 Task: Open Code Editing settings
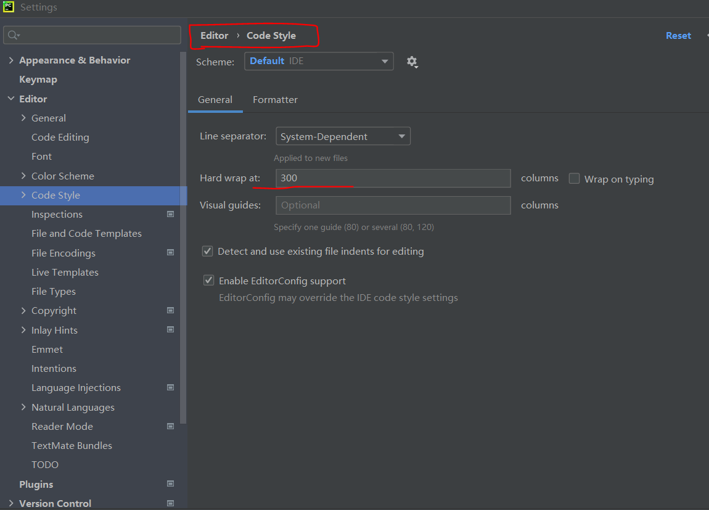(60, 137)
